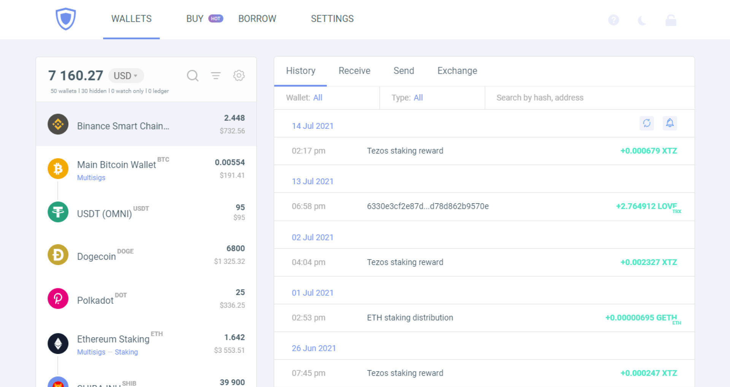This screenshot has height=387, width=730.
Task: Switch to the Exchange tab
Action: (457, 71)
